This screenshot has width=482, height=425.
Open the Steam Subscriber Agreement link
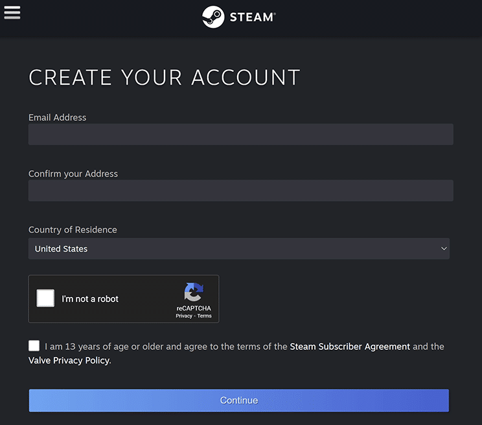350,347
